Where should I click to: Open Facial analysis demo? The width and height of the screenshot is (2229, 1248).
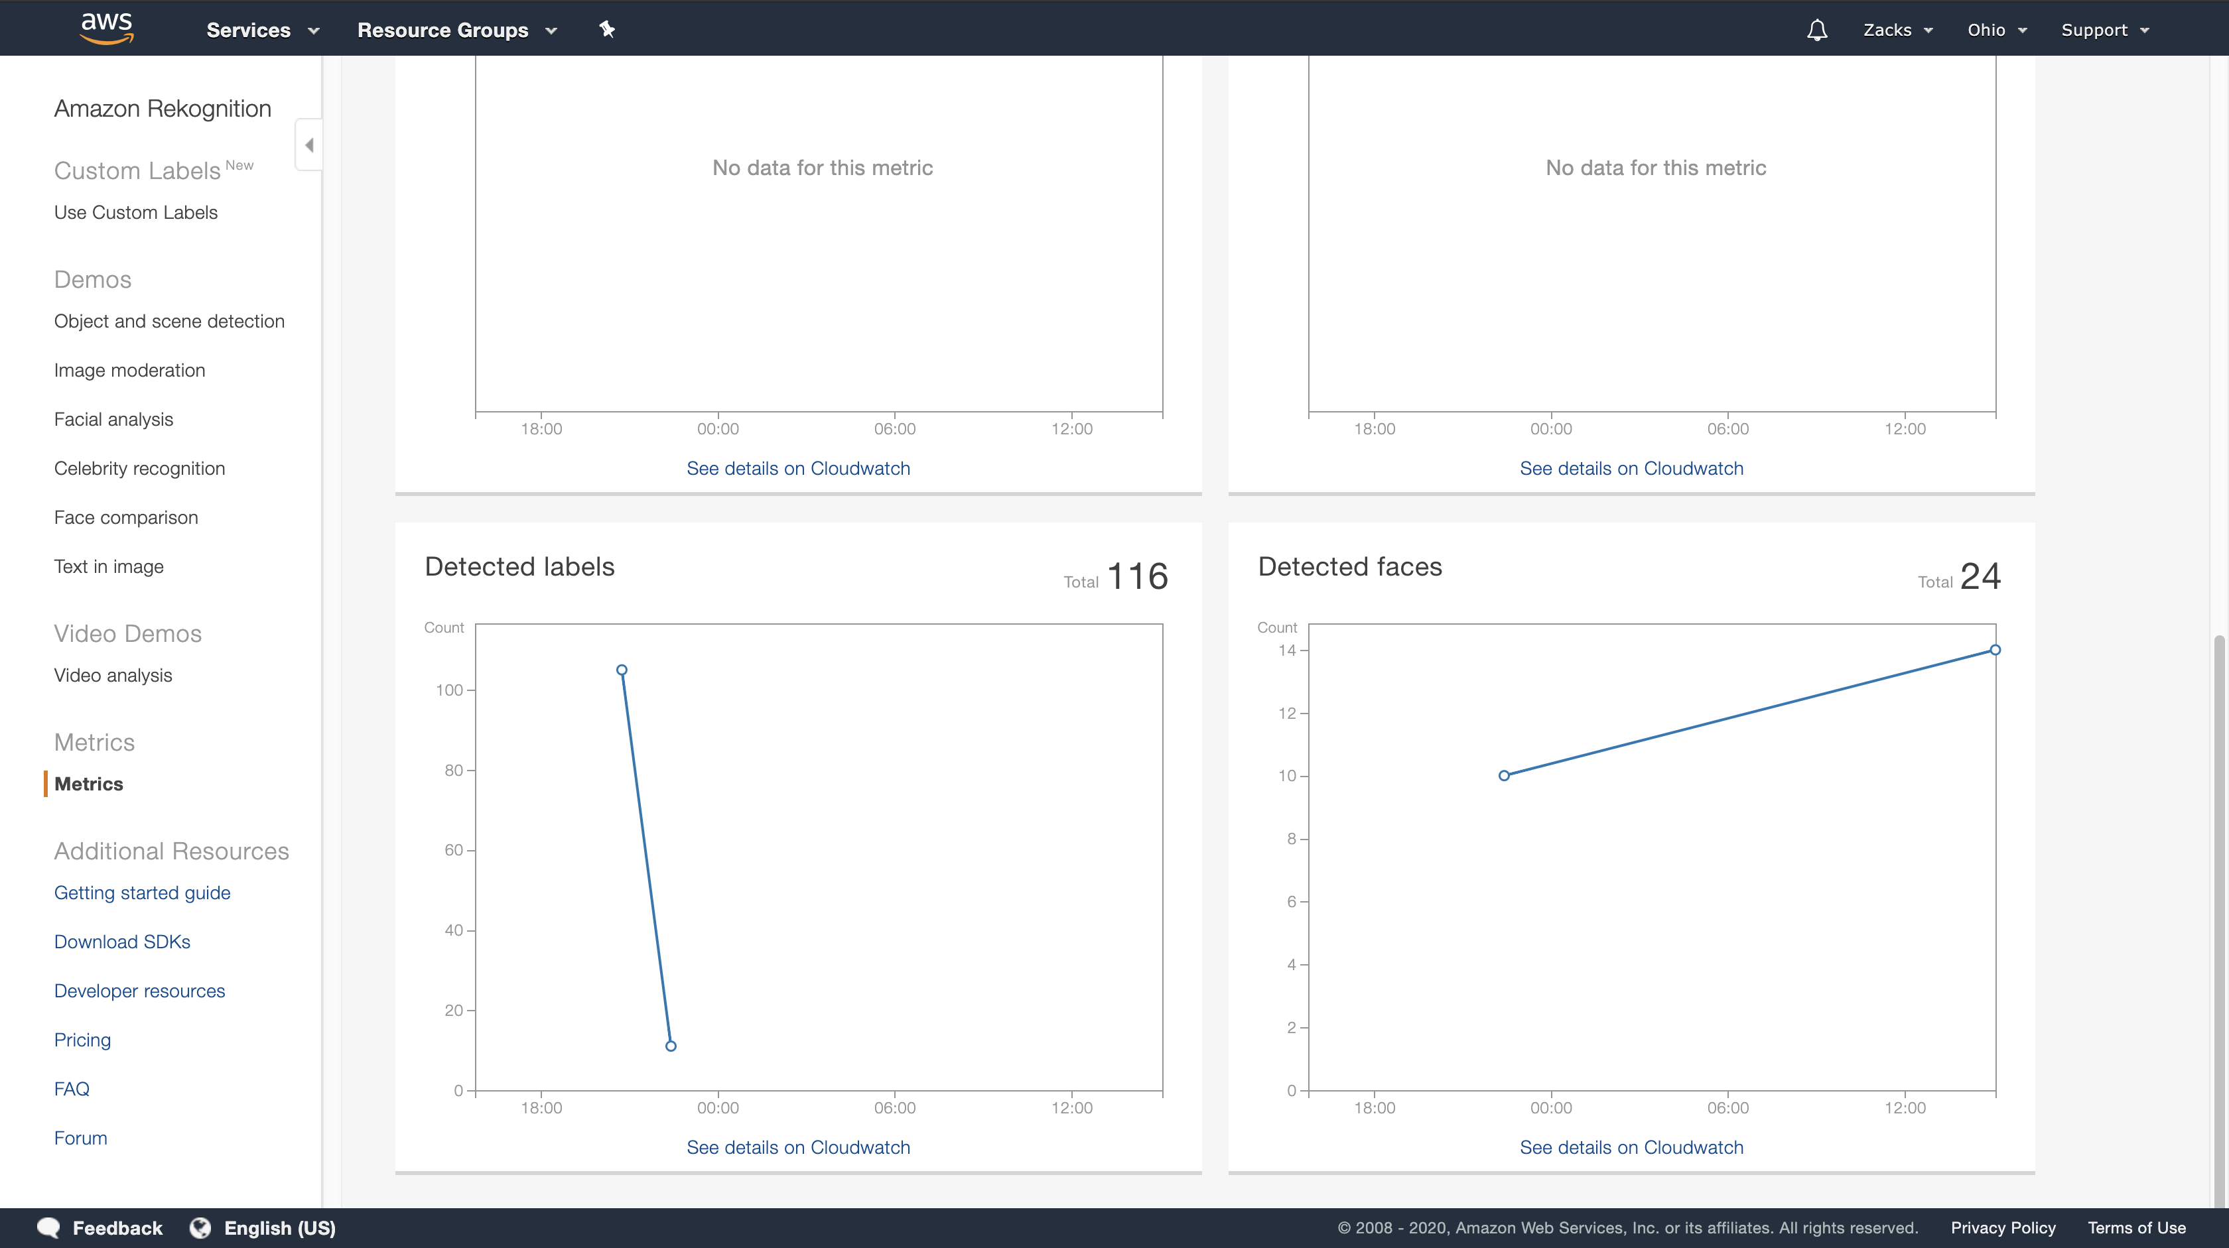(x=113, y=420)
